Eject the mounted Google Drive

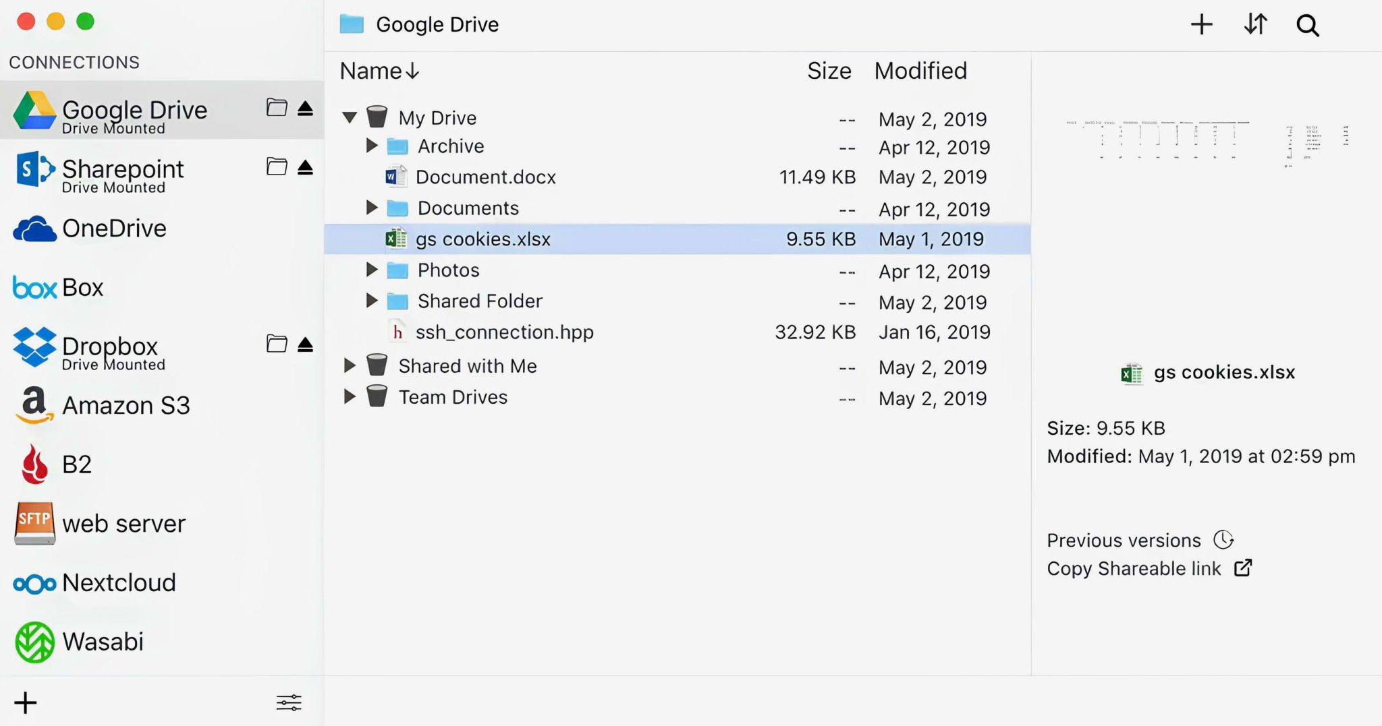(305, 108)
